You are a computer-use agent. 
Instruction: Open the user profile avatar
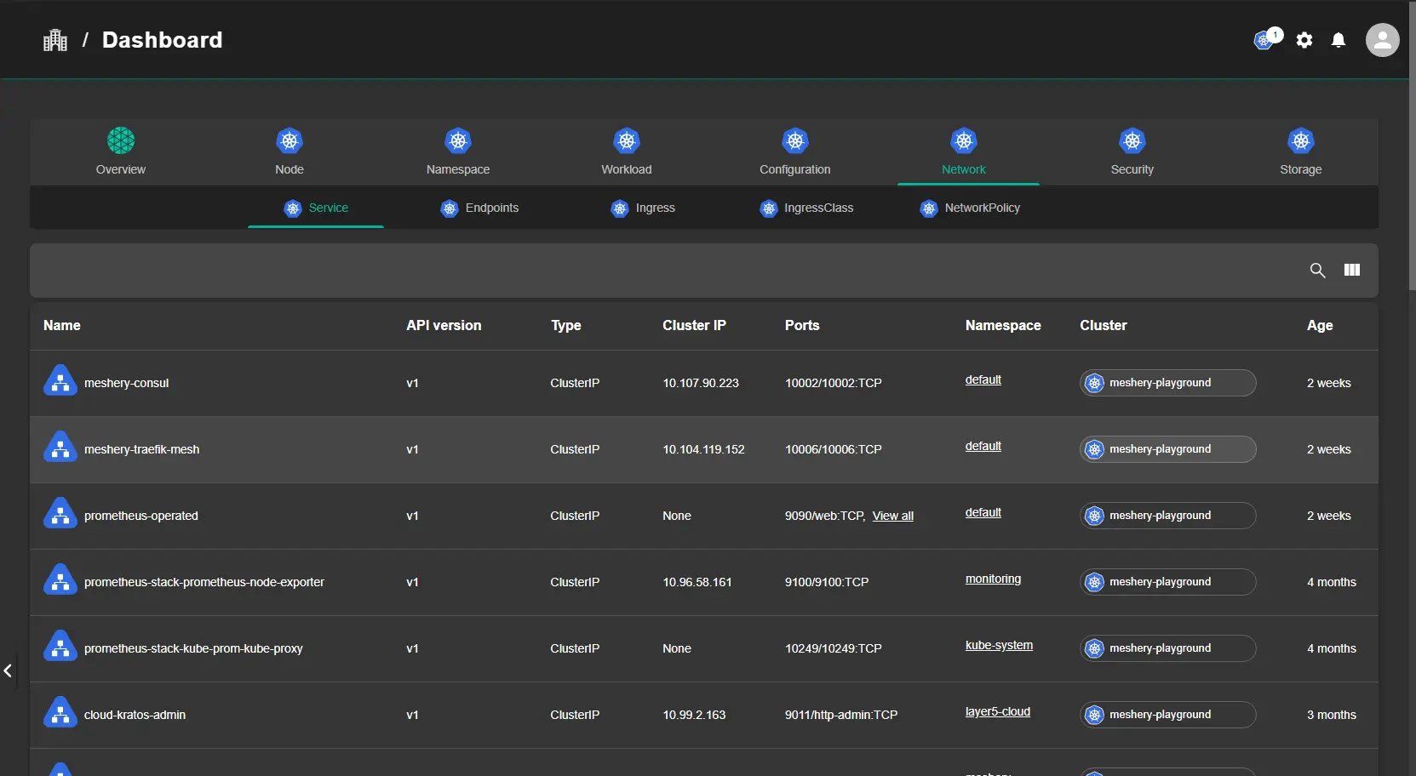(1381, 40)
